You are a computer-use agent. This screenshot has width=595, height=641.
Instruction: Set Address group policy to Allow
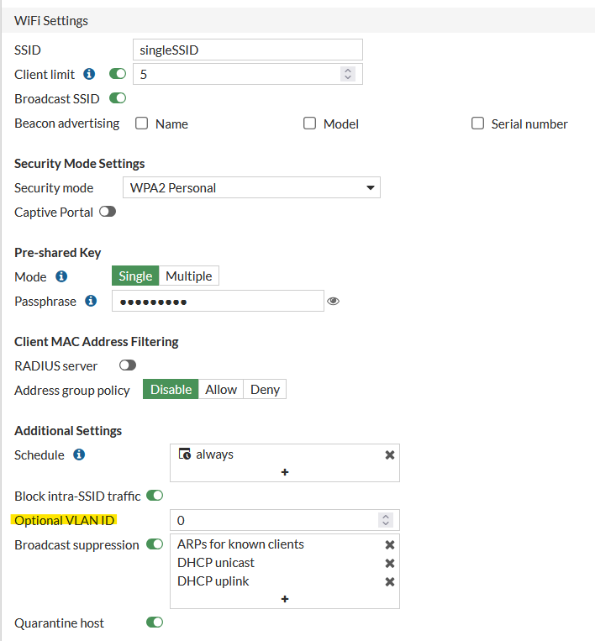pyautogui.click(x=221, y=389)
